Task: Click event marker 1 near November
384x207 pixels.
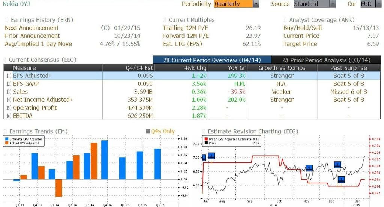Action: (309, 168)
